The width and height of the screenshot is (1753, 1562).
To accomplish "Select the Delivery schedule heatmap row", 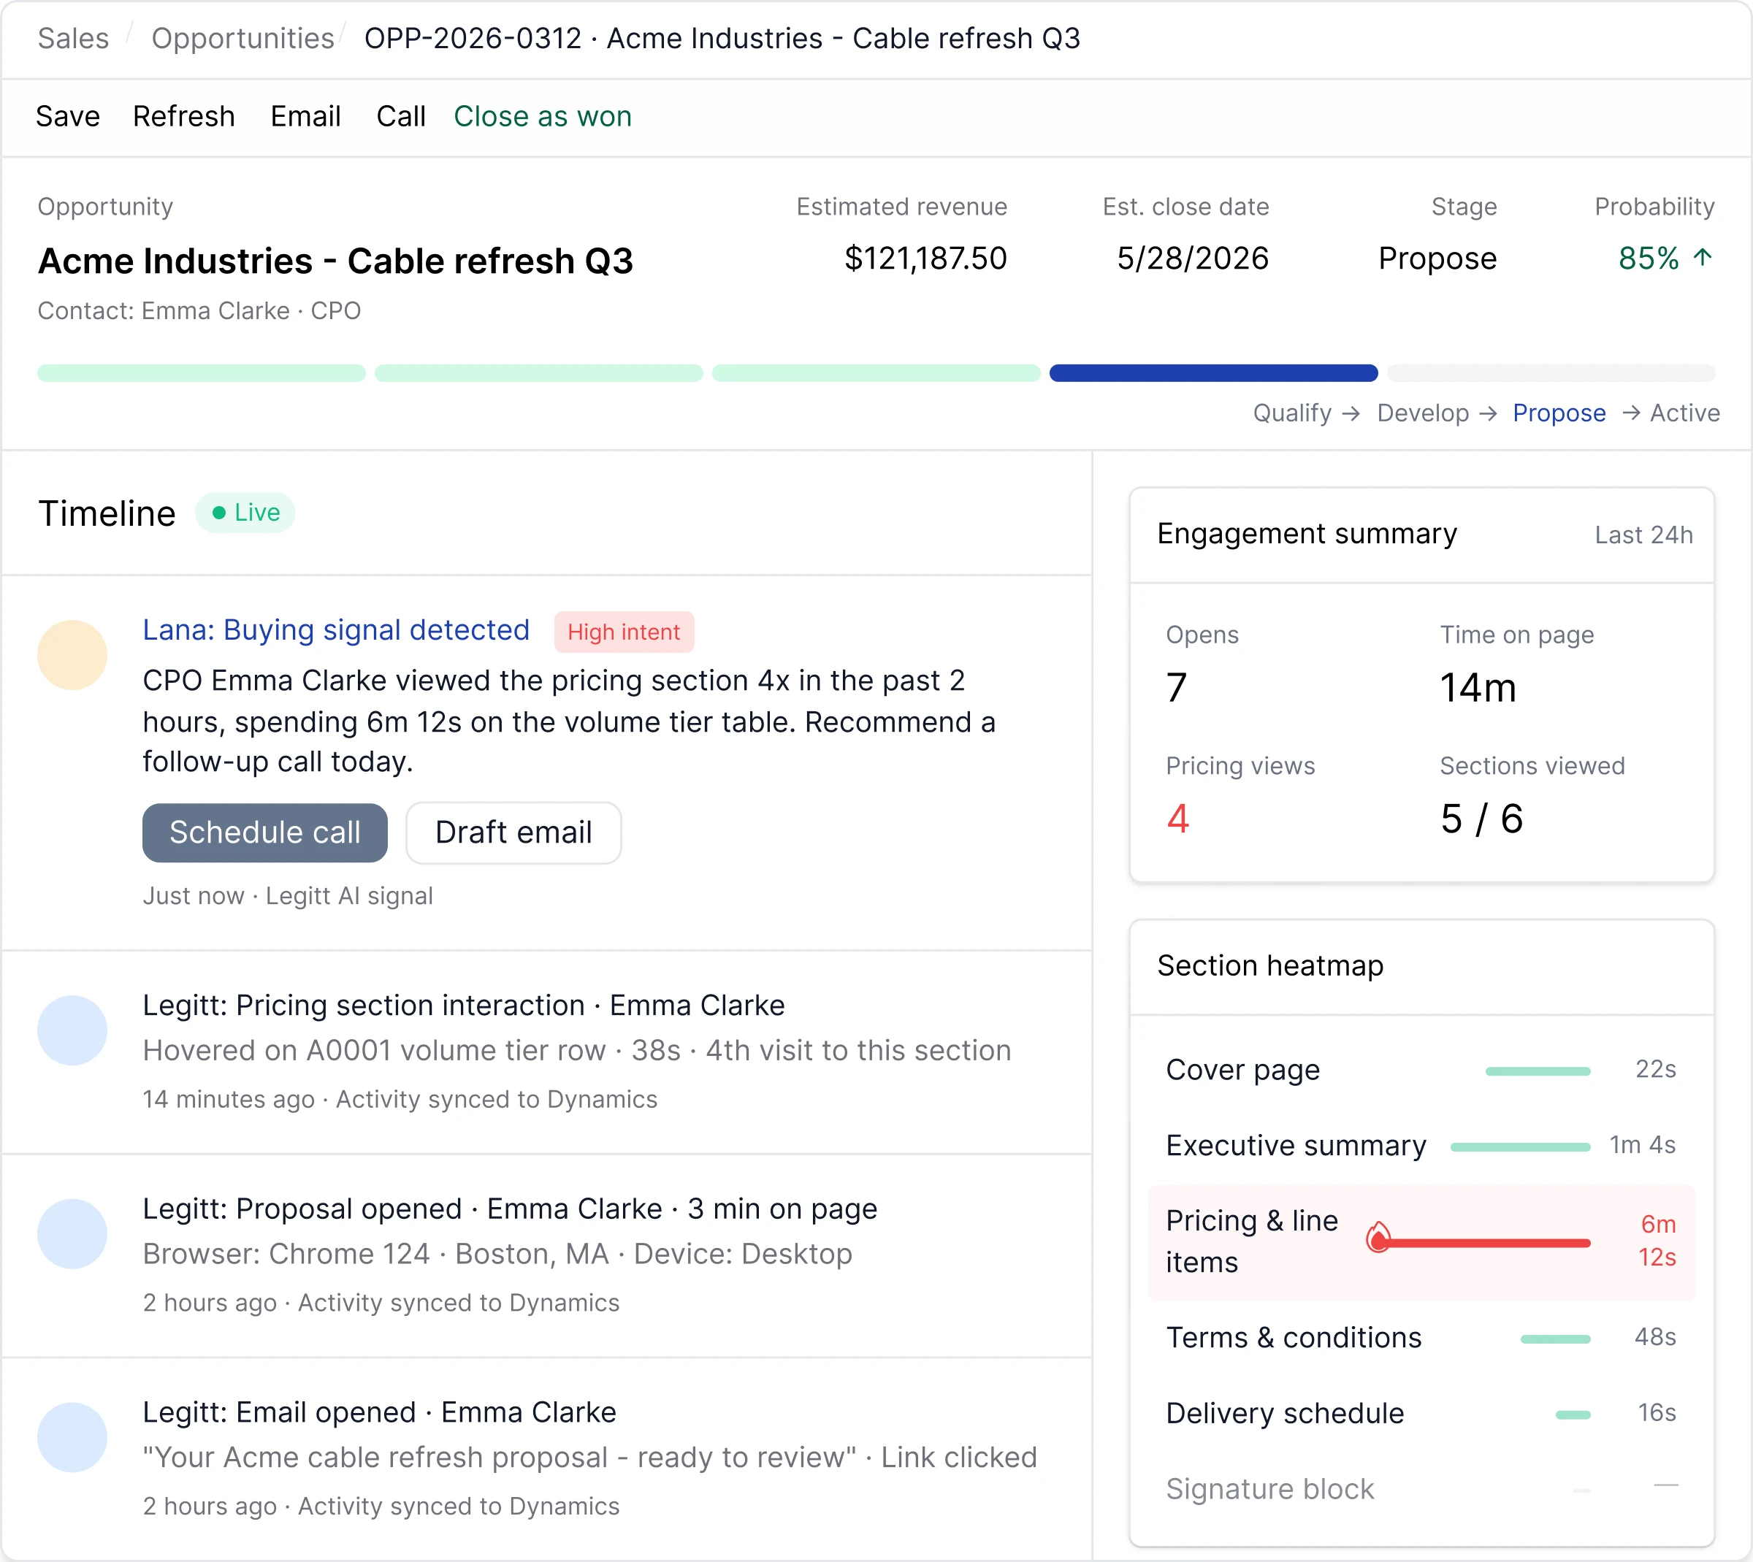I will click(1421, 1414).
